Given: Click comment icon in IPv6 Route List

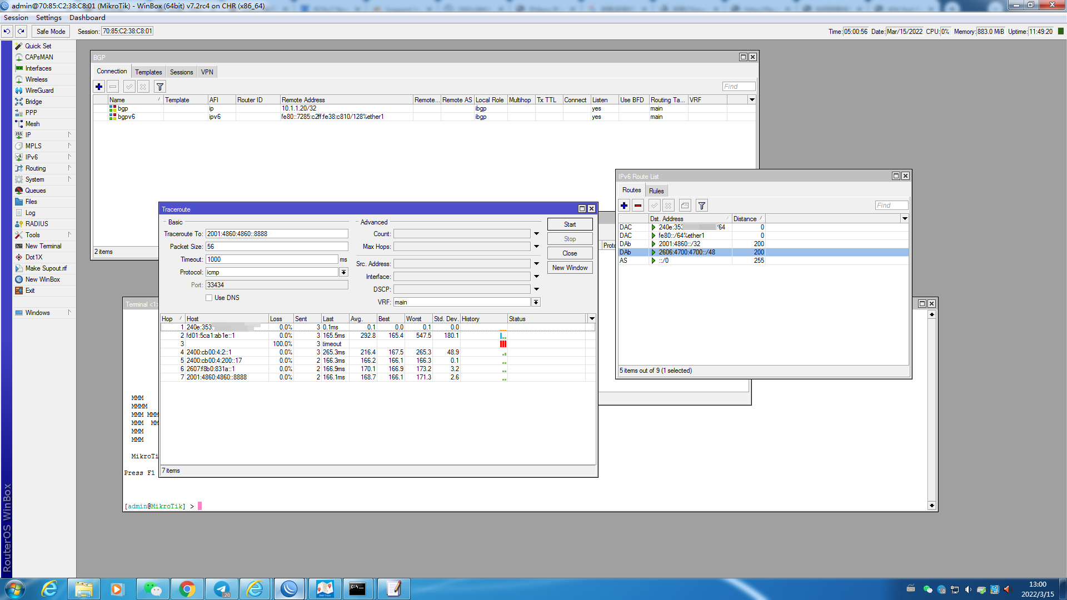Looking at the screenshot, I should point(685,206).
